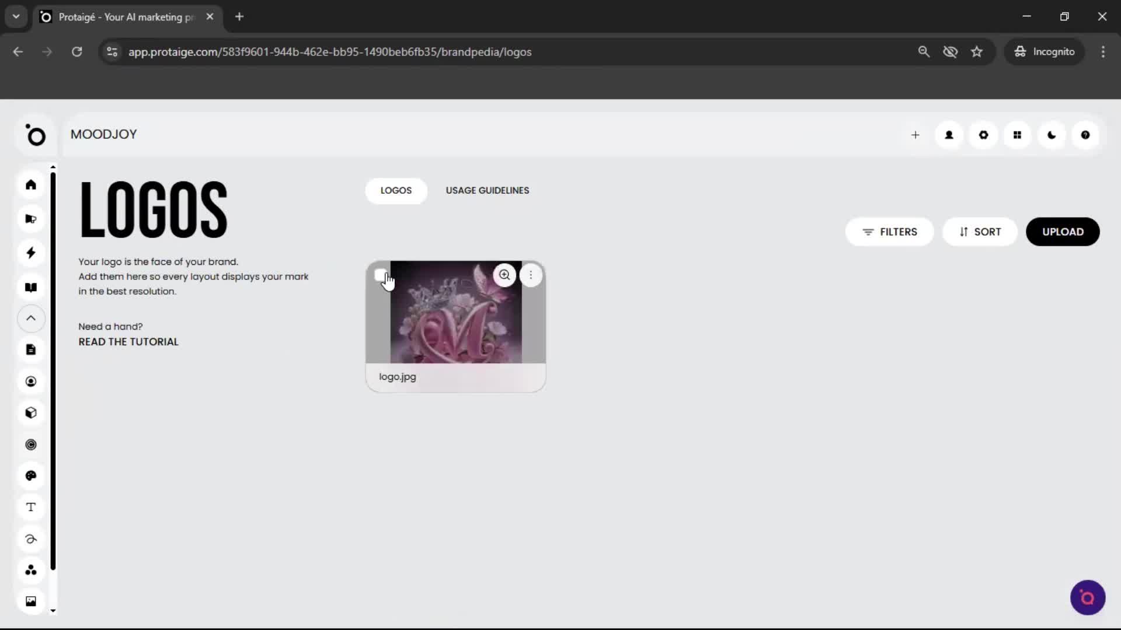Select the campaigns megaphone tool

pyautogui.click(x=30, y=218)
